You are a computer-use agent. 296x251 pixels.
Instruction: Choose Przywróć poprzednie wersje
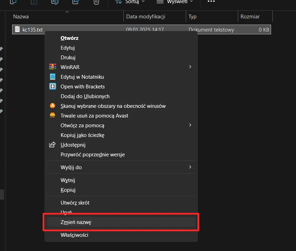[121, 155]
